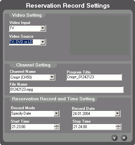Increase Start Time with up arrow
This screenshot has height=145, width=135.
[x=57, y=125]
